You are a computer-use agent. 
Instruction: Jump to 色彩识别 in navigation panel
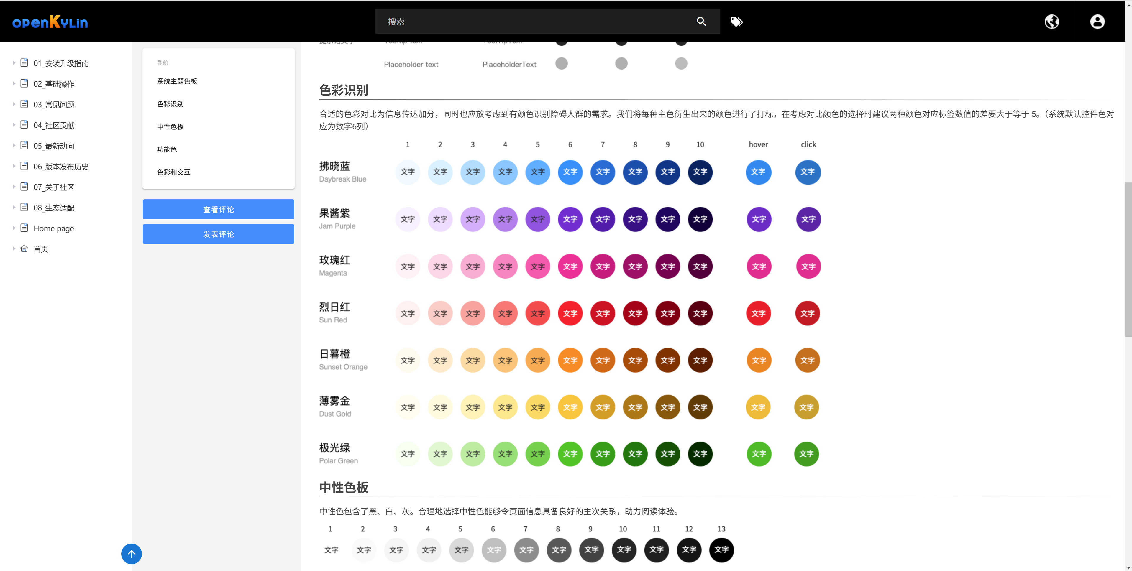click(170, 104)
